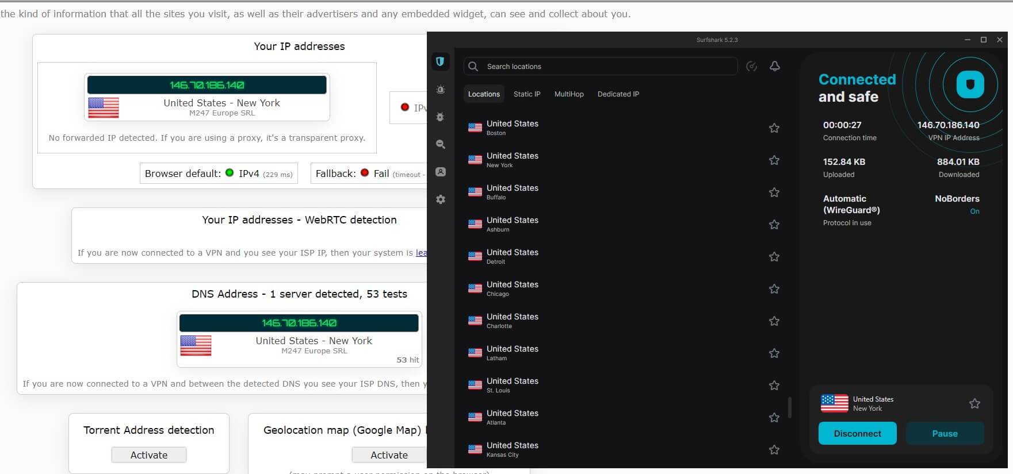Click NoBorders On status link
Viewport: 1013px width, 474px height.
click(974, 211)
